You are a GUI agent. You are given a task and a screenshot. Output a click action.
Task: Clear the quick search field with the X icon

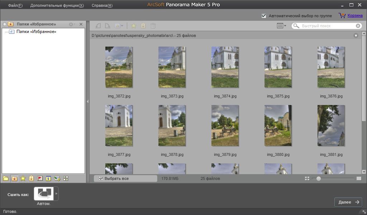point(358,26)
